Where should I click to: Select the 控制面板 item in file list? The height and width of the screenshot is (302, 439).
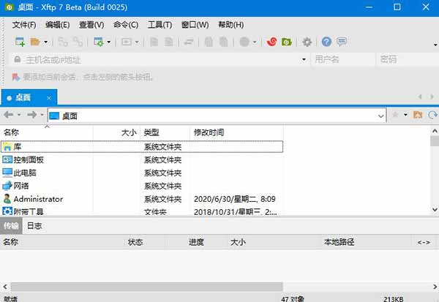click(29, 159)
